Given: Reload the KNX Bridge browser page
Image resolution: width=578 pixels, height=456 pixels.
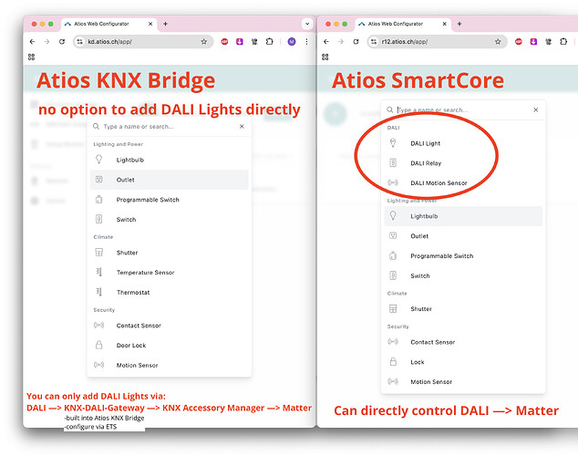Looking at the screenshot, I should click(x=62, y=42).
